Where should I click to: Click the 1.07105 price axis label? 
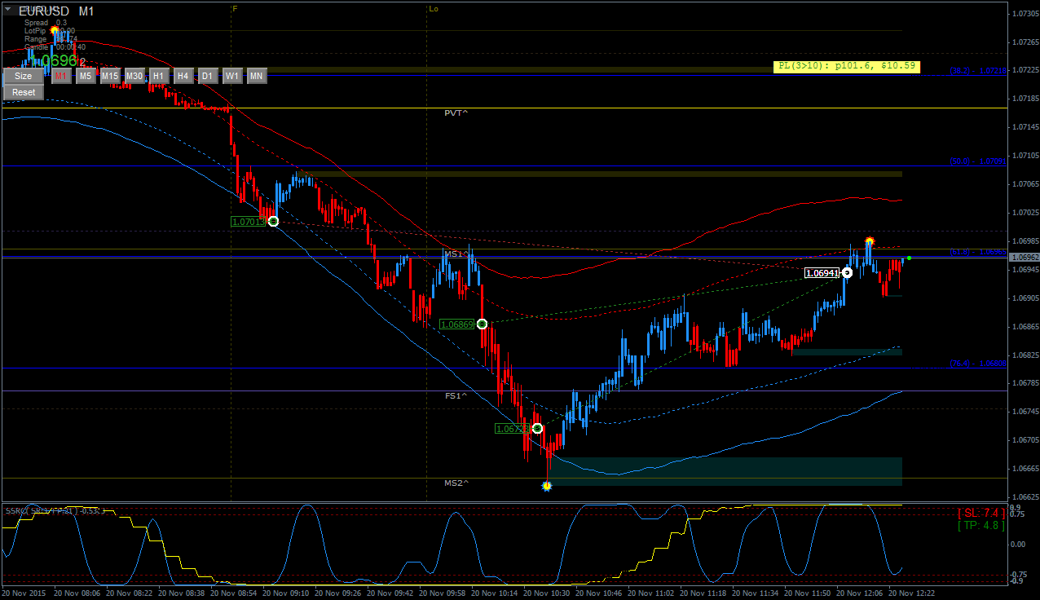[x=1025, y=155]
